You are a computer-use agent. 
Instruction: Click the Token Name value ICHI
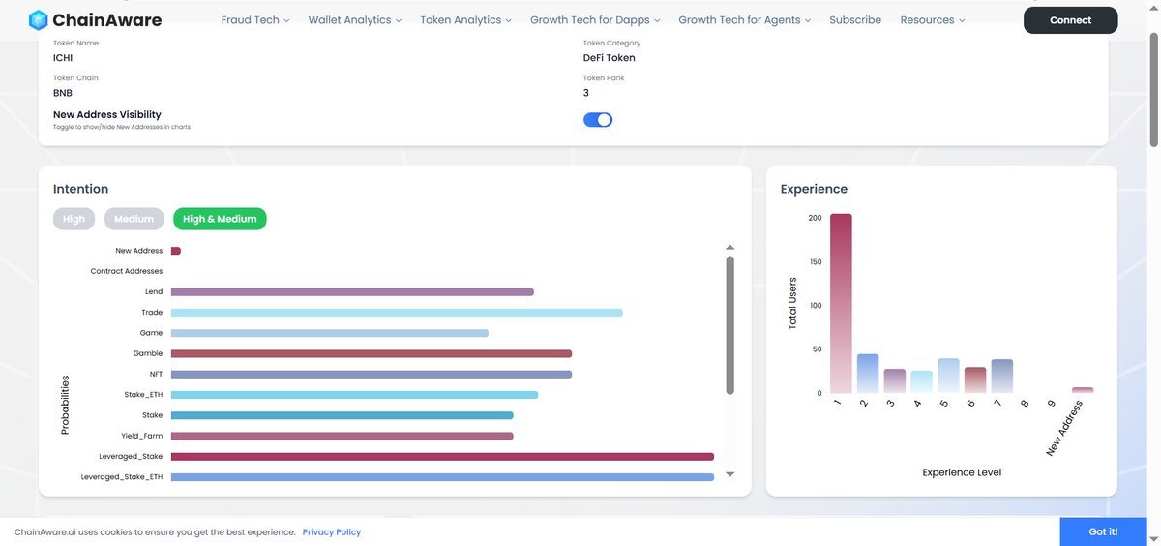coord(63,58)
